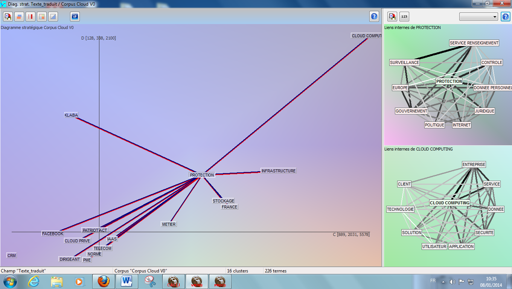Click SERVICE RENSEIGNEMENT node in PROTECTION network
Screen dimensions: 512x289
tap(474, 43)
